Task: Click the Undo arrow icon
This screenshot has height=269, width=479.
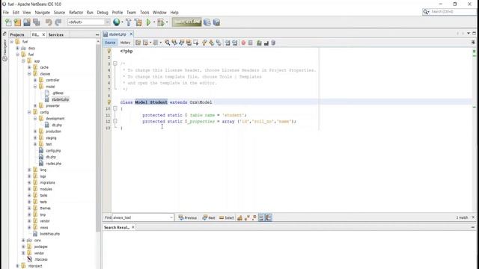Action: (x=48, y=22)
